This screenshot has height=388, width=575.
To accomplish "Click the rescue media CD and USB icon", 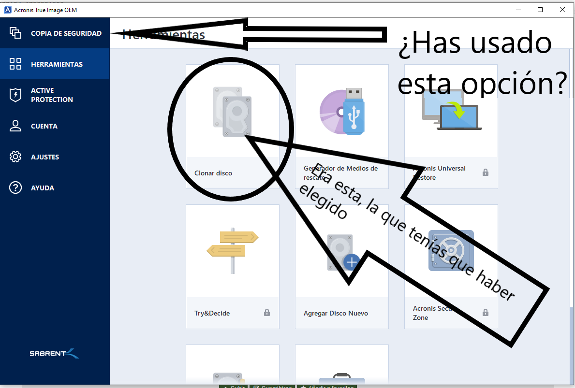I will [342, 111].
